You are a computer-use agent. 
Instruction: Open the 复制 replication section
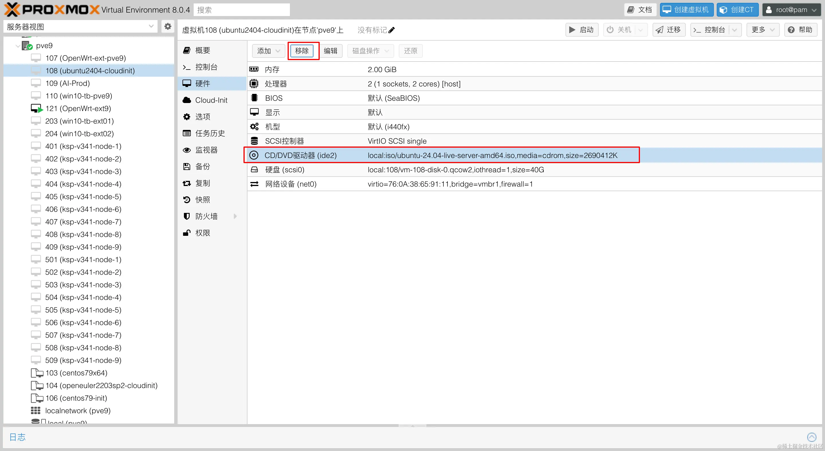coord(203,183)
